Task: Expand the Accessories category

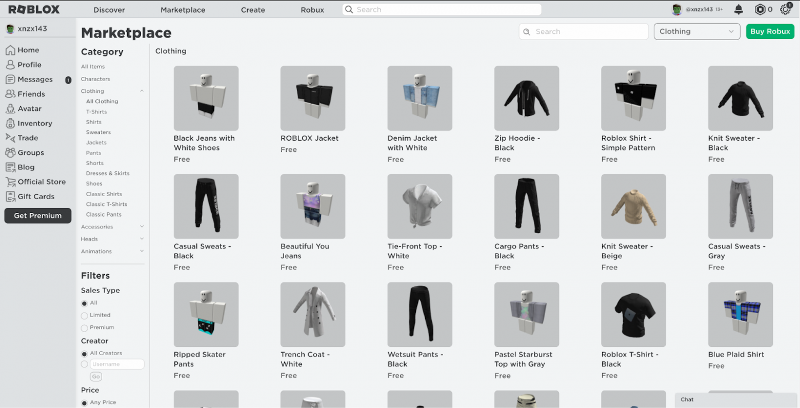Action: tap(142, 227)
